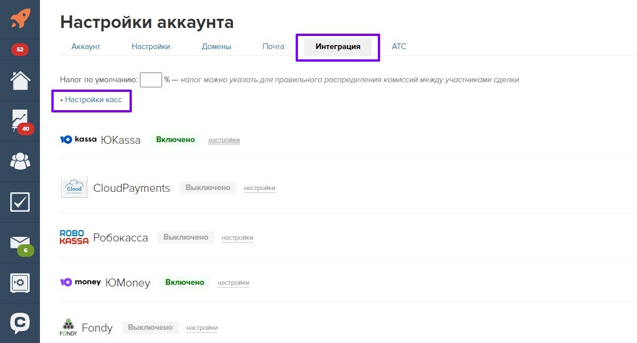Image resolution: width=637 pixels, height=343 pixels.
Task: Toggle Робокасса Выключено status
Action: pos(186,237)
